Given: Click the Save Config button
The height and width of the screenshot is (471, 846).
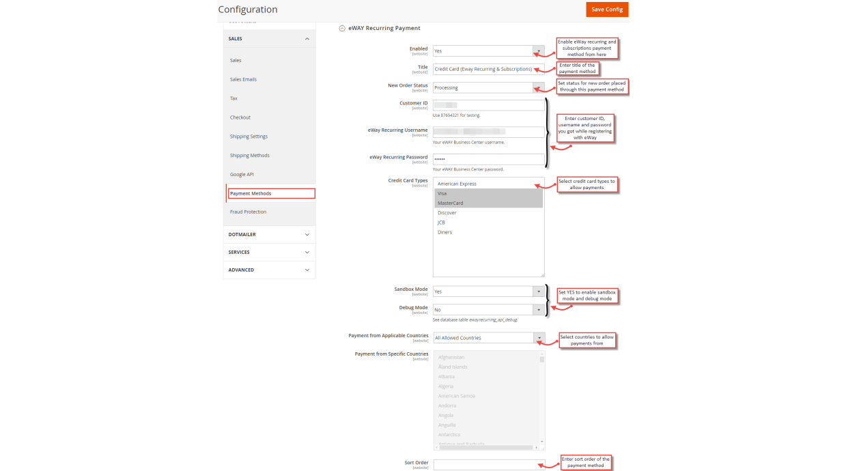Looking at the screenshot, I should pyautogui.click(x=607, y=10).
